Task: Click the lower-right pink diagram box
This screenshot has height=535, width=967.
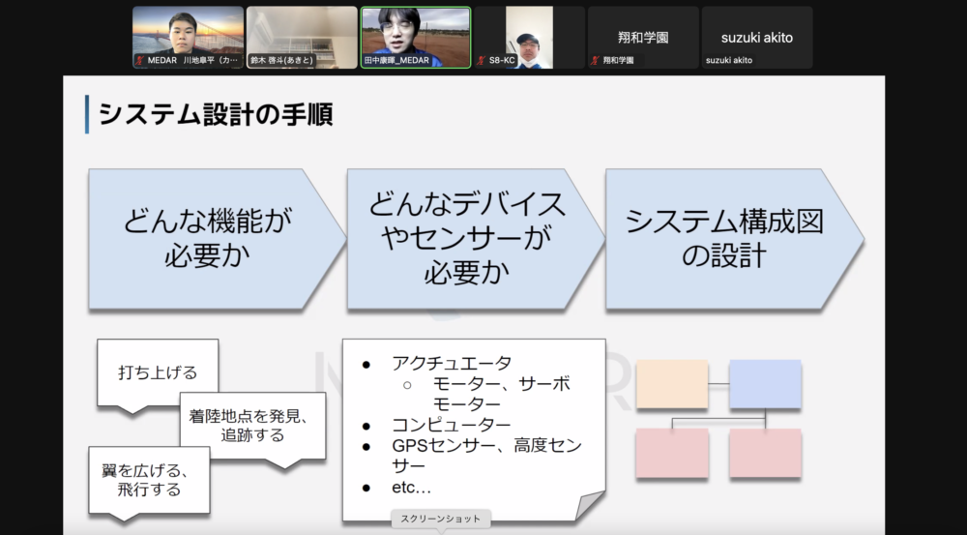Action: pos(765,453)
